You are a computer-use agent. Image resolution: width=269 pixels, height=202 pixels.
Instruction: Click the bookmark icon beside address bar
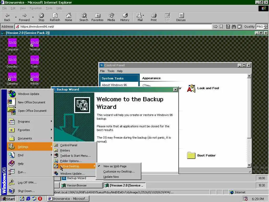[x=221, y=27]
